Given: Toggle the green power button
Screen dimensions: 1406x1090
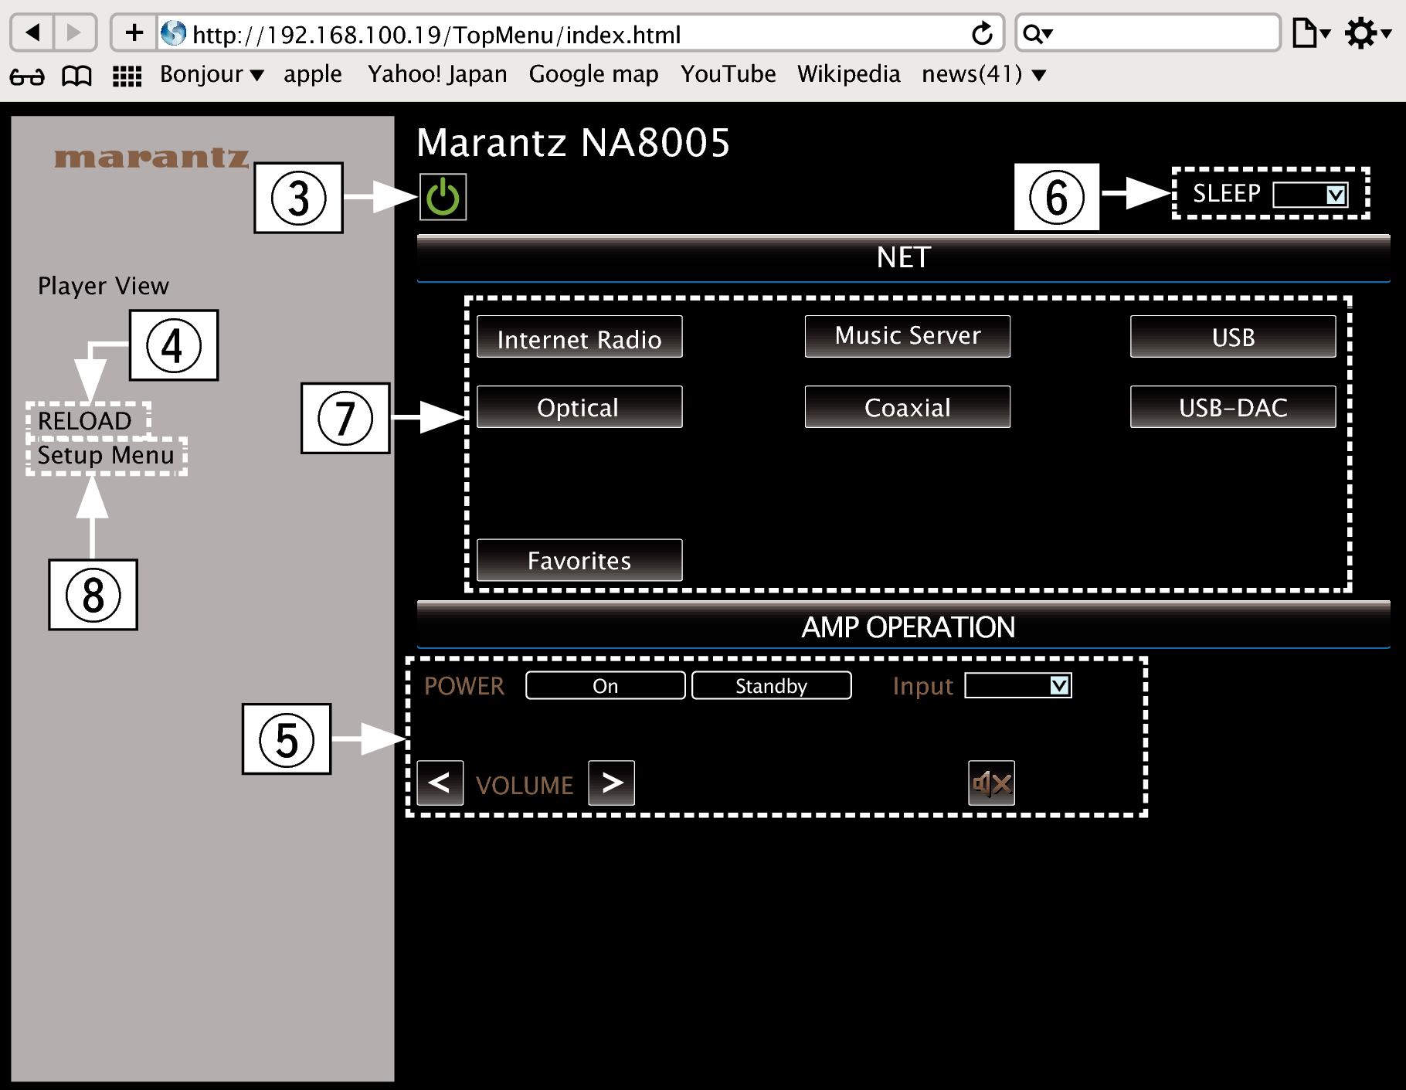Looking at the screenshot, I should click(x=443, y=197).
